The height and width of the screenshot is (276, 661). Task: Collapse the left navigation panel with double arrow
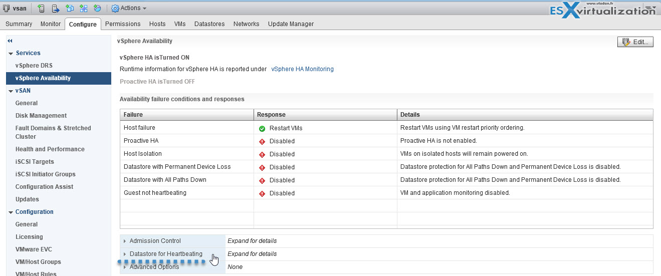10,41
